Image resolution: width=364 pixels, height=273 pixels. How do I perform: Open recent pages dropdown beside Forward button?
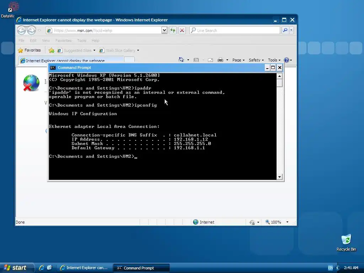(x=39, y=31)
